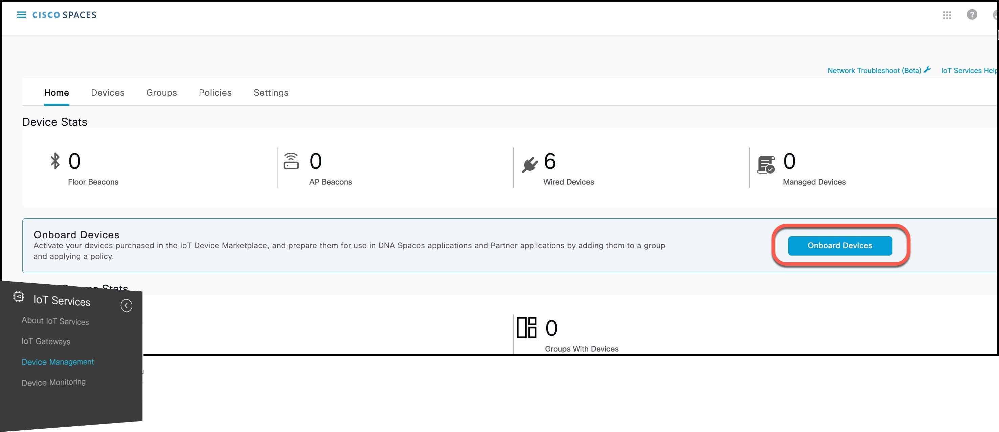Image resolution: width=999 pixels, height=432 pixels.
Task: Click the IoT Services chip icon
Action: 18,296
